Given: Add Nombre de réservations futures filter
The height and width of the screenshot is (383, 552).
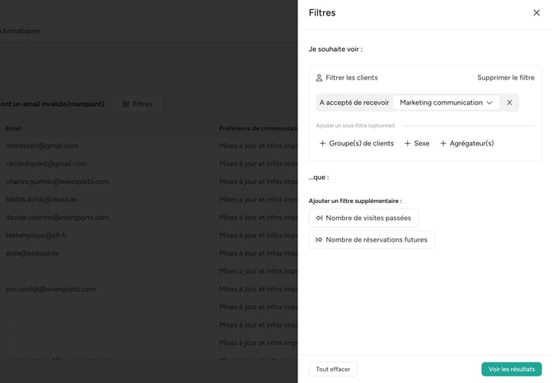Looking at the screenshot, I should (x=372, y=240).
